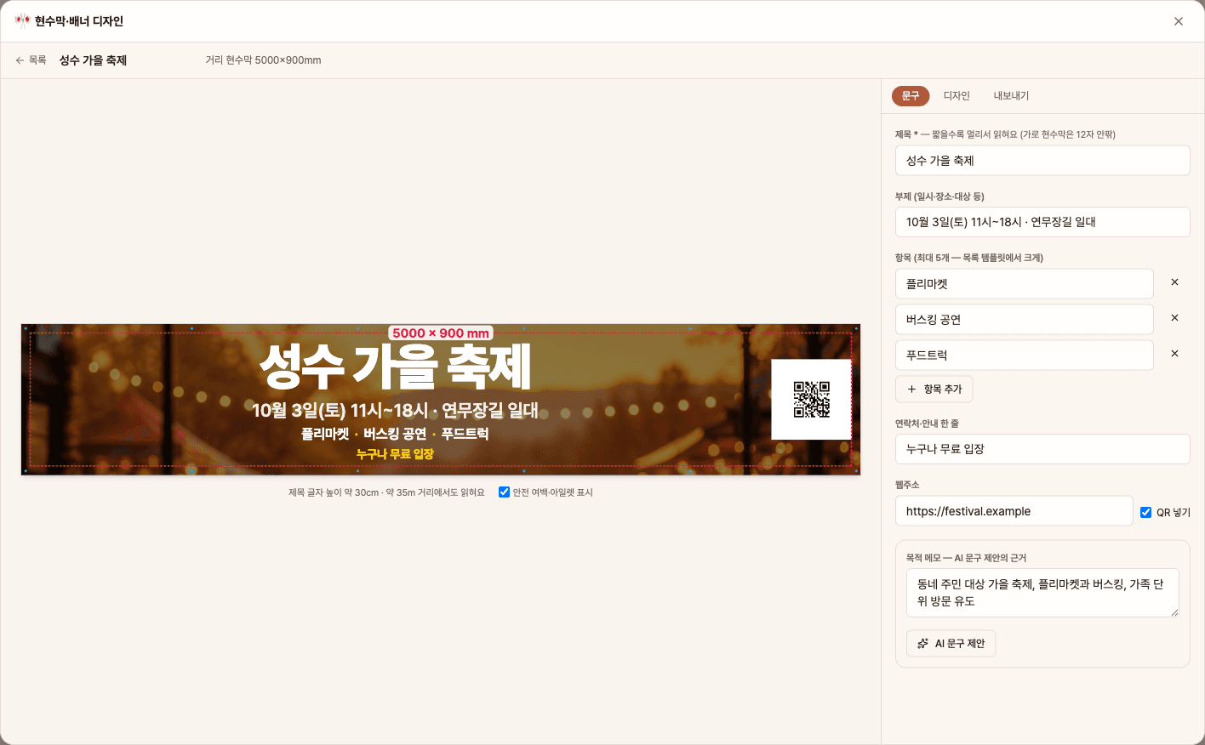Toggle 안전 여백·아일렛 표시 checkbox

(505, 492)
